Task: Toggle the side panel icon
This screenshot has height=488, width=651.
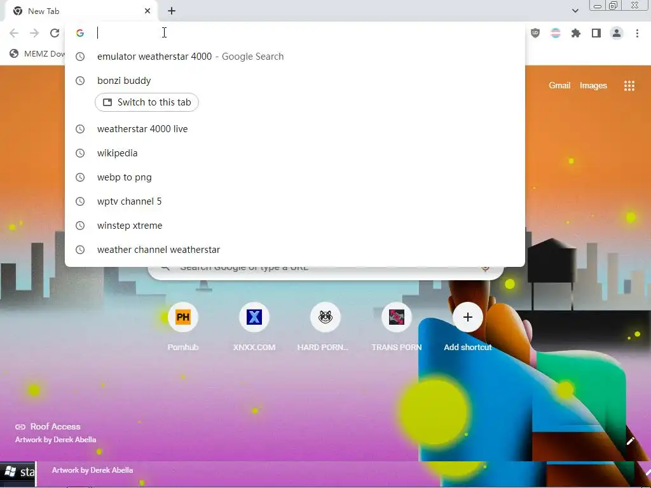Action: (x=596, y=33)
